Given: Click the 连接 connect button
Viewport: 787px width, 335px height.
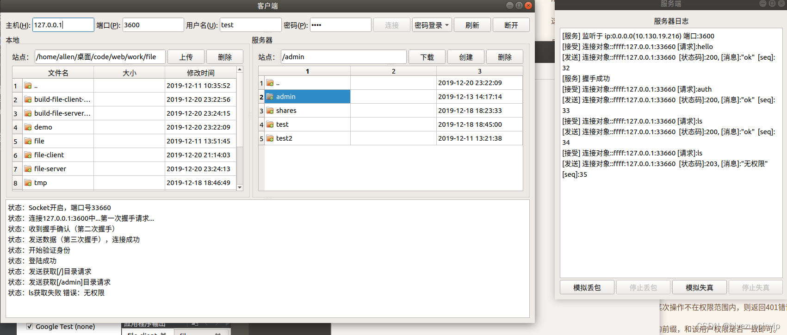Looking at the screenshot, I should pyautogui.click(x=392, y=25).
